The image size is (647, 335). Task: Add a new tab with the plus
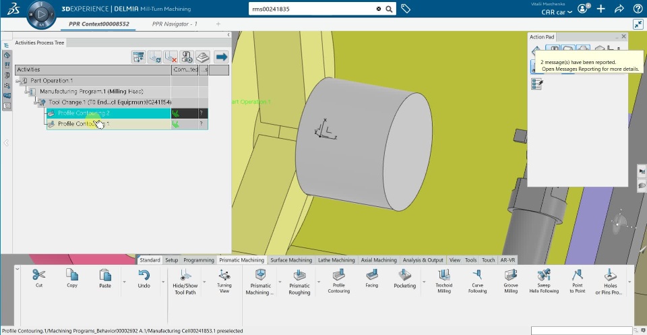click(x=218, y=24)
